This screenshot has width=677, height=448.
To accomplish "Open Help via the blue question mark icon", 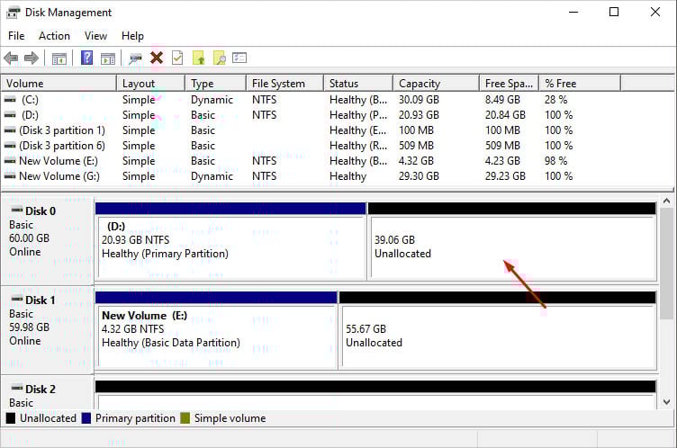I will point(87,58).
